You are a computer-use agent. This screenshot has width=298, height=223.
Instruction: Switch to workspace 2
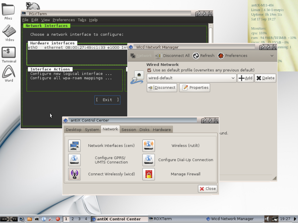pyautogui.click(x=72, y=219)
